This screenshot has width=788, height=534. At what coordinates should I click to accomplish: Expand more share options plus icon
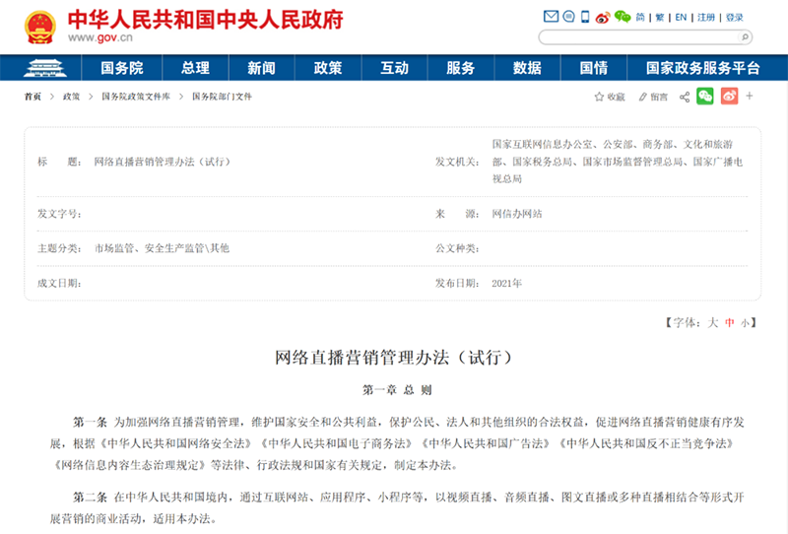point(750,96)
